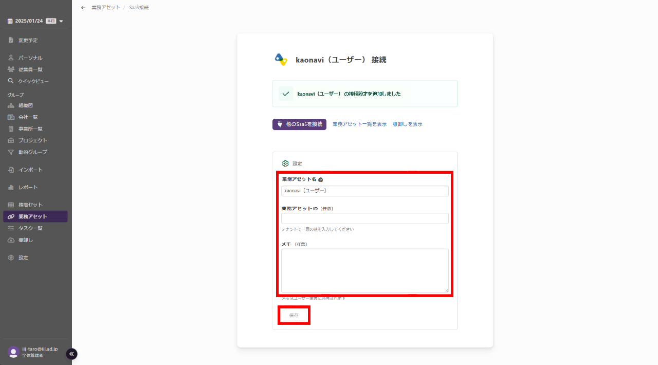Select 権限セット menu item
This screenshot has width=658, height=365.
(30, 205)
